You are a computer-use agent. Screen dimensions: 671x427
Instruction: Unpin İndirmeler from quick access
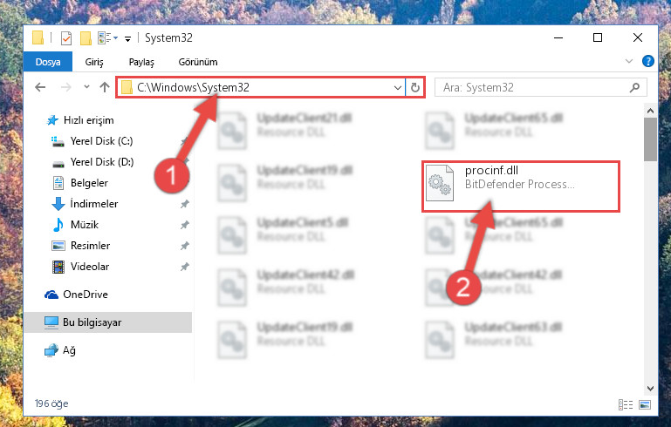(x=184, y=204)
